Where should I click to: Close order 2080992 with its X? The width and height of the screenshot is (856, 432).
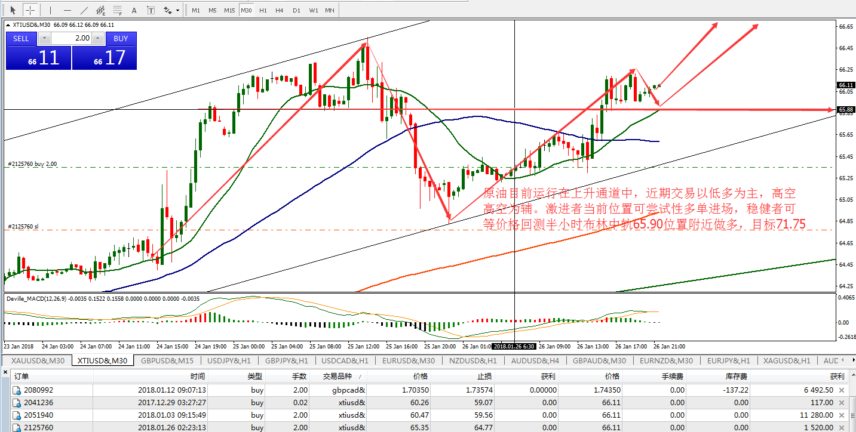point(842,390)
